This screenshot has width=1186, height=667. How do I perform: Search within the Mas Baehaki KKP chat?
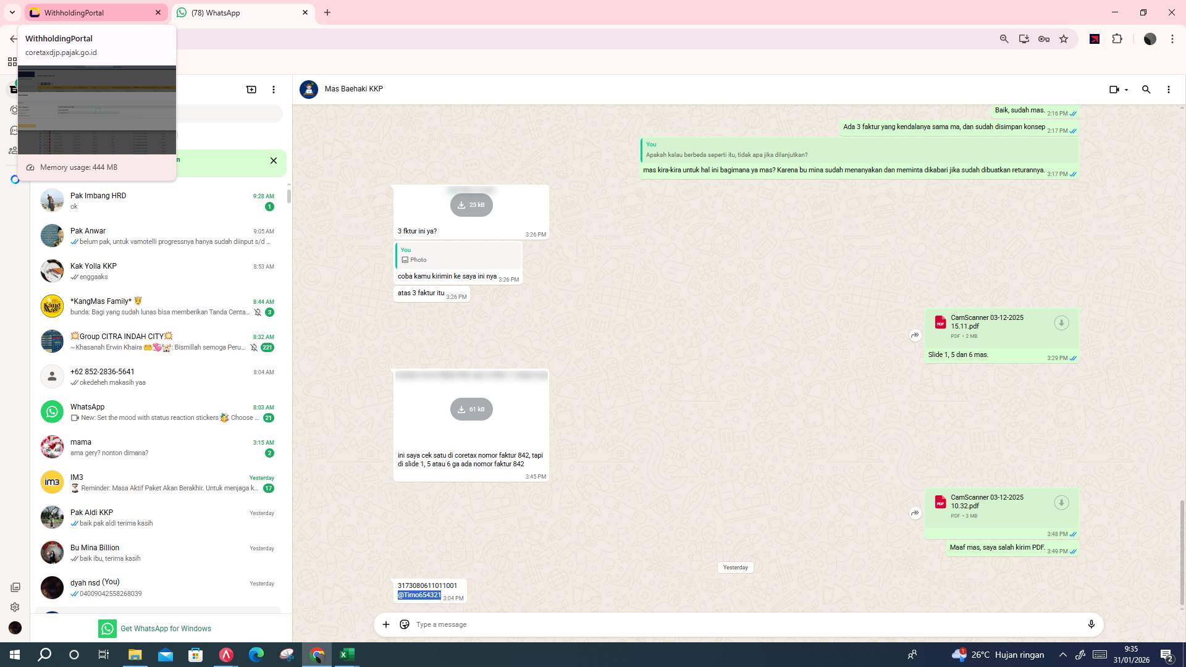pyautogui.click(x=1146, y=90)
